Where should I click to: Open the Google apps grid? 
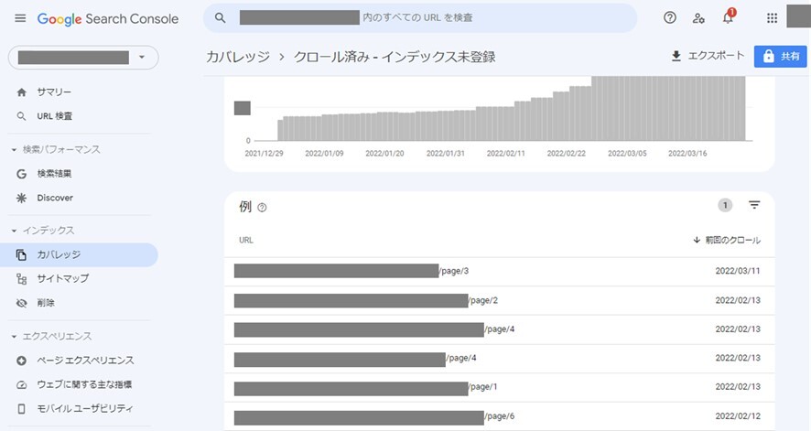coord(772,18)
